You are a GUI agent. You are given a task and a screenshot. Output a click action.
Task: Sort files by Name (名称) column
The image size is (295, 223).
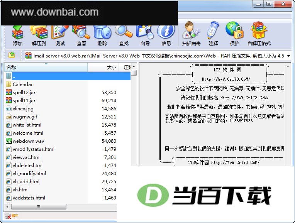coord(46,67)
